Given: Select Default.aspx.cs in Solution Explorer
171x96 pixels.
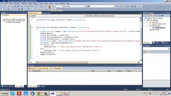Looking at the screenshot, I should (160, 28).
